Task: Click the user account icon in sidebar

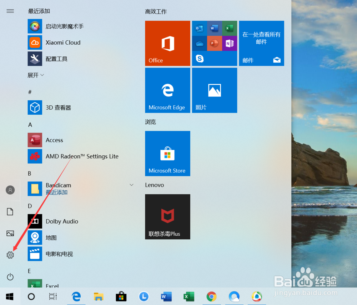Action: [10, 190]
